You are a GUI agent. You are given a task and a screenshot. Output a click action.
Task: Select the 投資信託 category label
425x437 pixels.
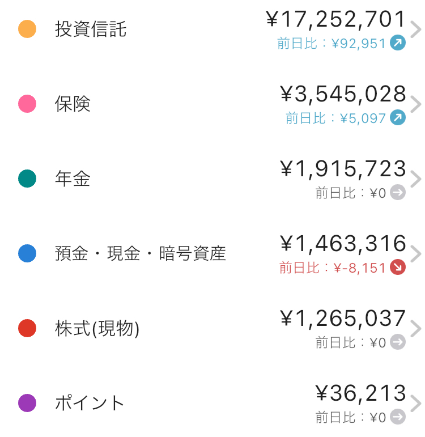point(91,29)
